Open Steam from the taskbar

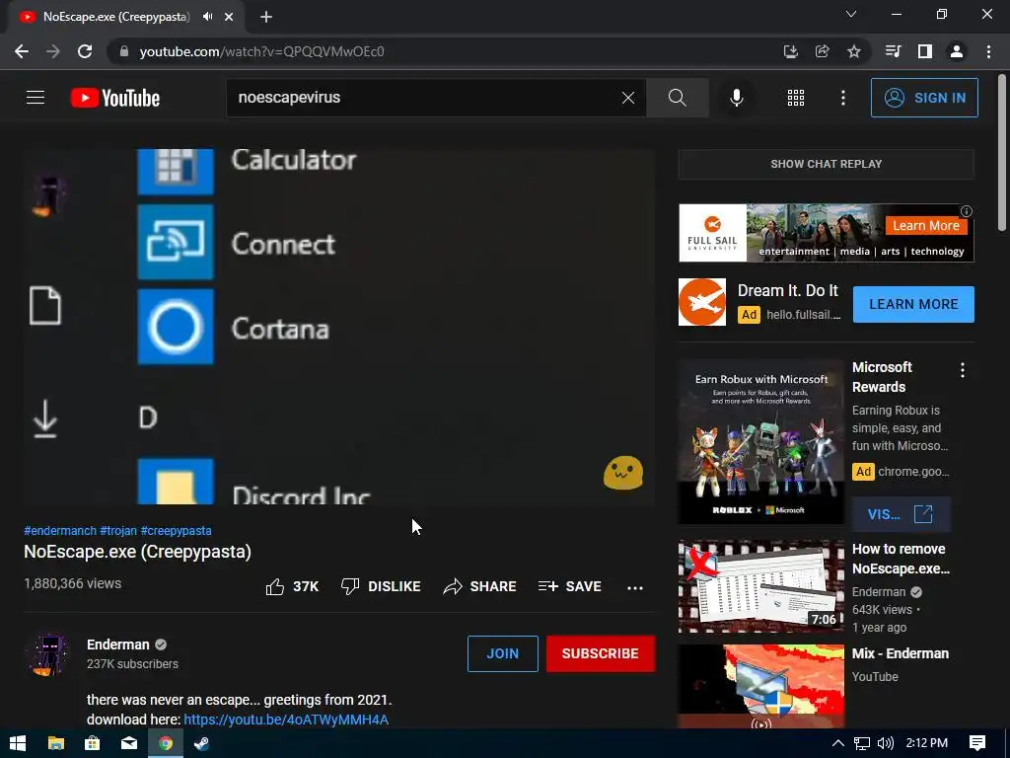tap(201, 743)
